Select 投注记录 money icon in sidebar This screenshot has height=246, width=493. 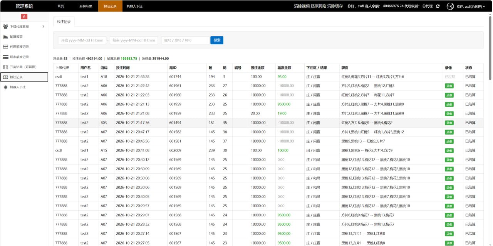point(5,77)
